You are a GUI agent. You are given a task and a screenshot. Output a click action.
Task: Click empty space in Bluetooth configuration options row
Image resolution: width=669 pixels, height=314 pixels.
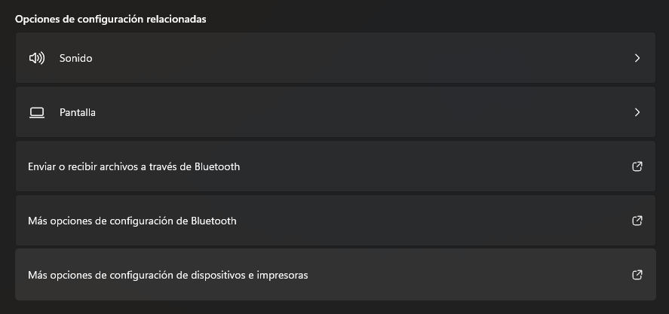tap(427, 221)
